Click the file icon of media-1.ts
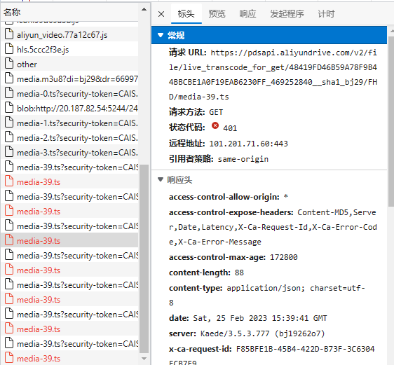Viewport: 394px width, 365px height. pos(9,122)
